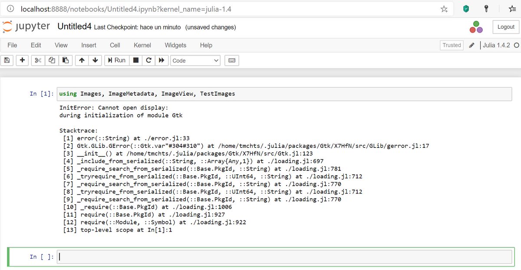Viewport: 521px width, 270px height.
Task: Click the Last Checkpoint text
Action: pos(137,27)
